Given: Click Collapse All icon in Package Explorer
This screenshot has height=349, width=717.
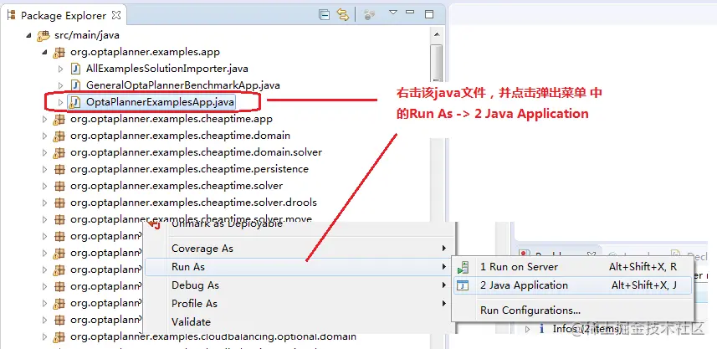Looking at the screenshot, I should coord(325,14).
